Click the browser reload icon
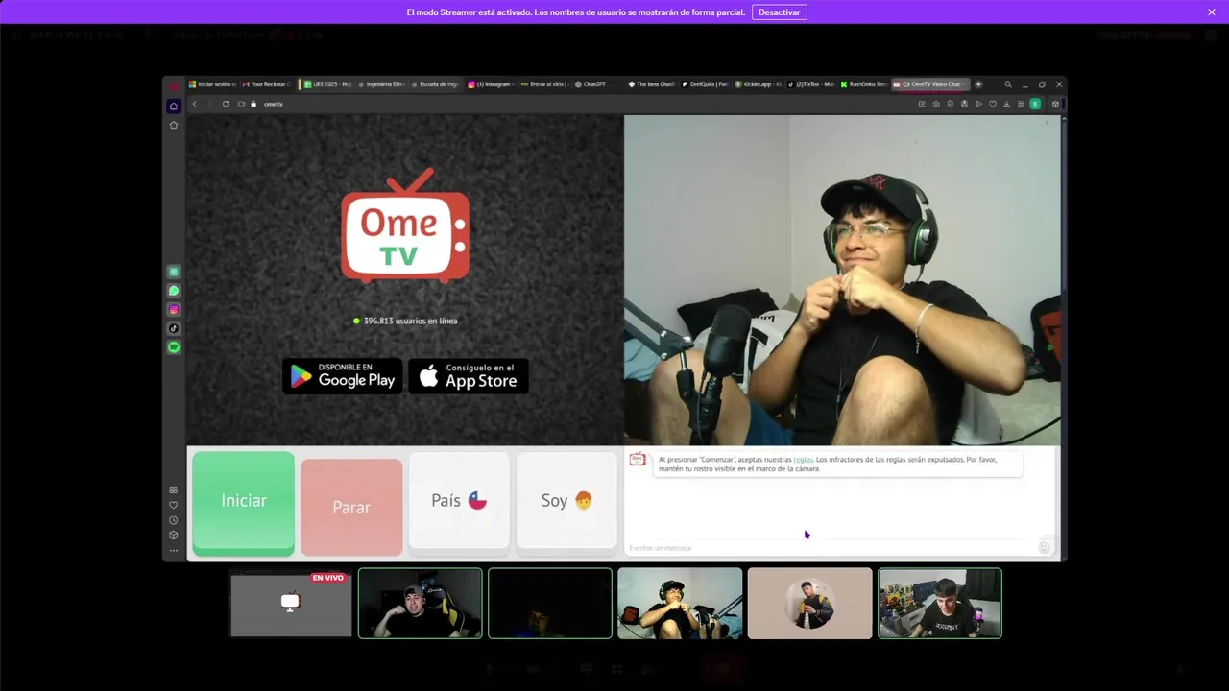 tap(226, 104)
